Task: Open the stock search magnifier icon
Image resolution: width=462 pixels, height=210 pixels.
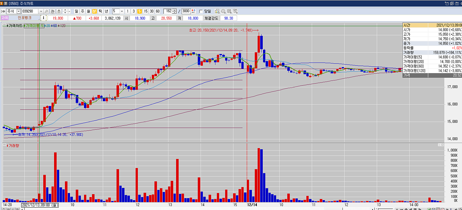Action: pos(46,11)
